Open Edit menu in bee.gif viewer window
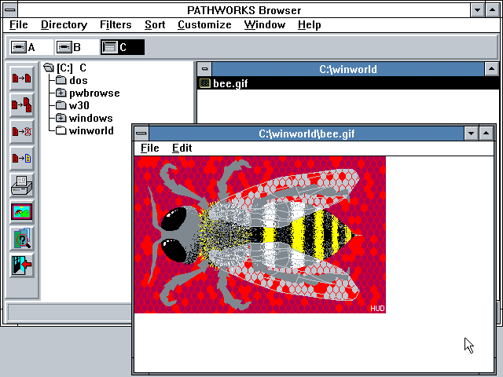The height and width of the screenshot is (377, 503). pyautogui.click(x=182, y=148)
